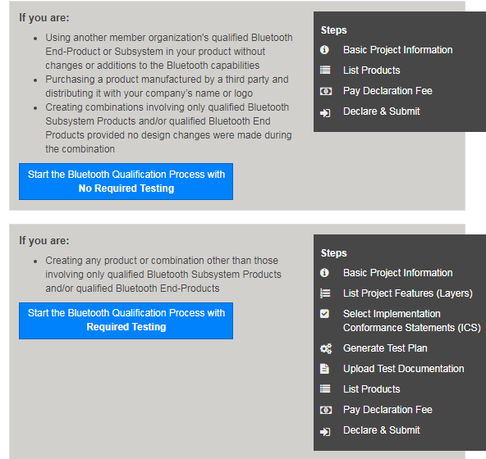Click the list icon beside List Products in the bottom Steps panel
Screen dimensions: 486x459
click(x=325, y=389)
